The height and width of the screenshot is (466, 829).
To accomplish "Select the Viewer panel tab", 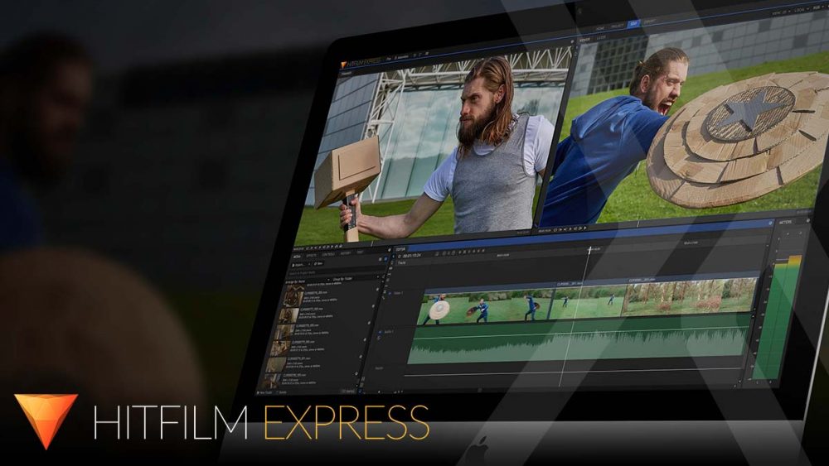I will pos(584,40).
